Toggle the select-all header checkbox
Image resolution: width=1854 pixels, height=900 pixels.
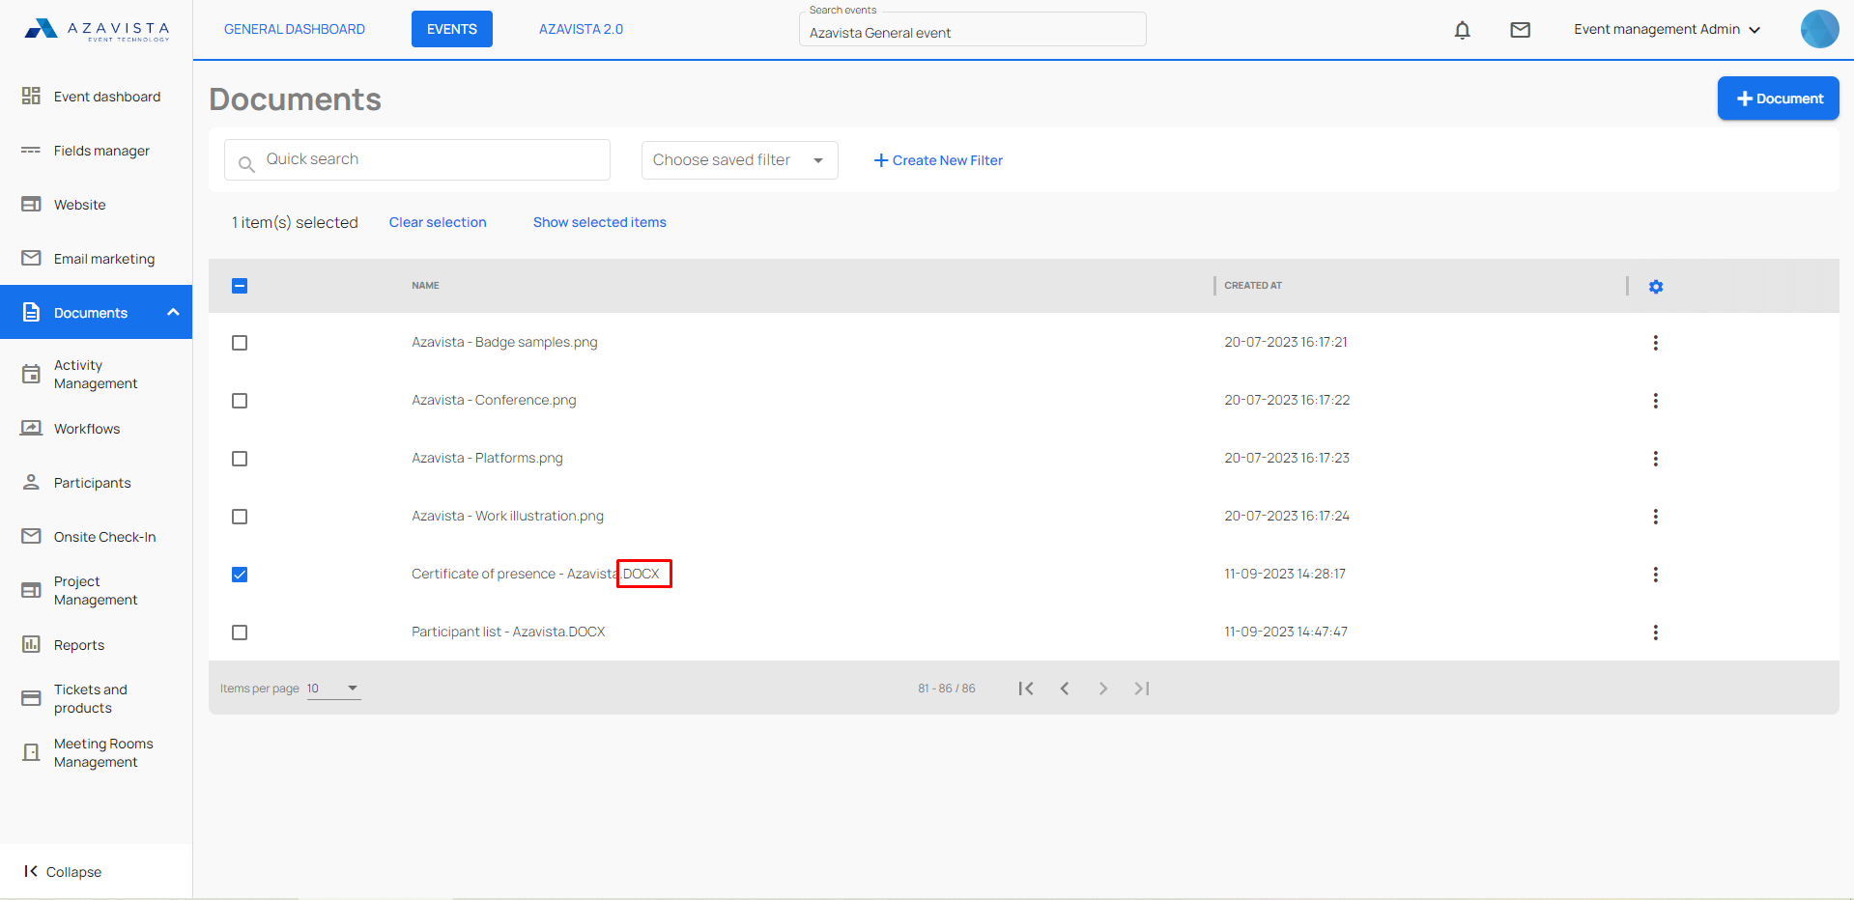pos(240,286)
